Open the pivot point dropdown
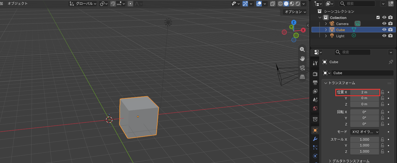 (104, 4)
